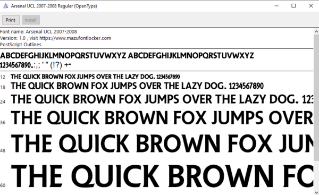This screenshot has height=195, width=319.
Task: Click the 'PostScript Outlines' text
Action: tap(21, 45)
